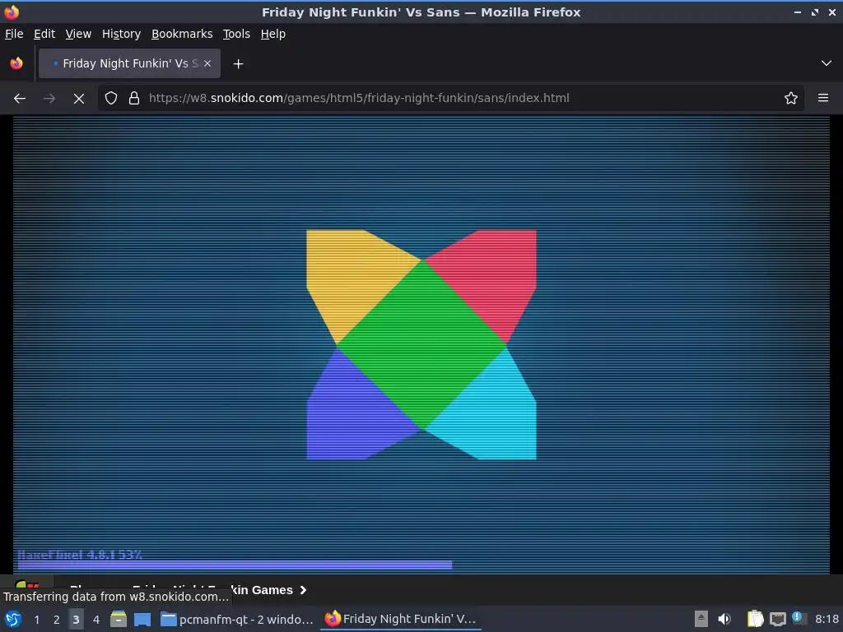Open Firefox View pinned icon
This screenshot has width=843, height=632.
click(x=16, y=63)
